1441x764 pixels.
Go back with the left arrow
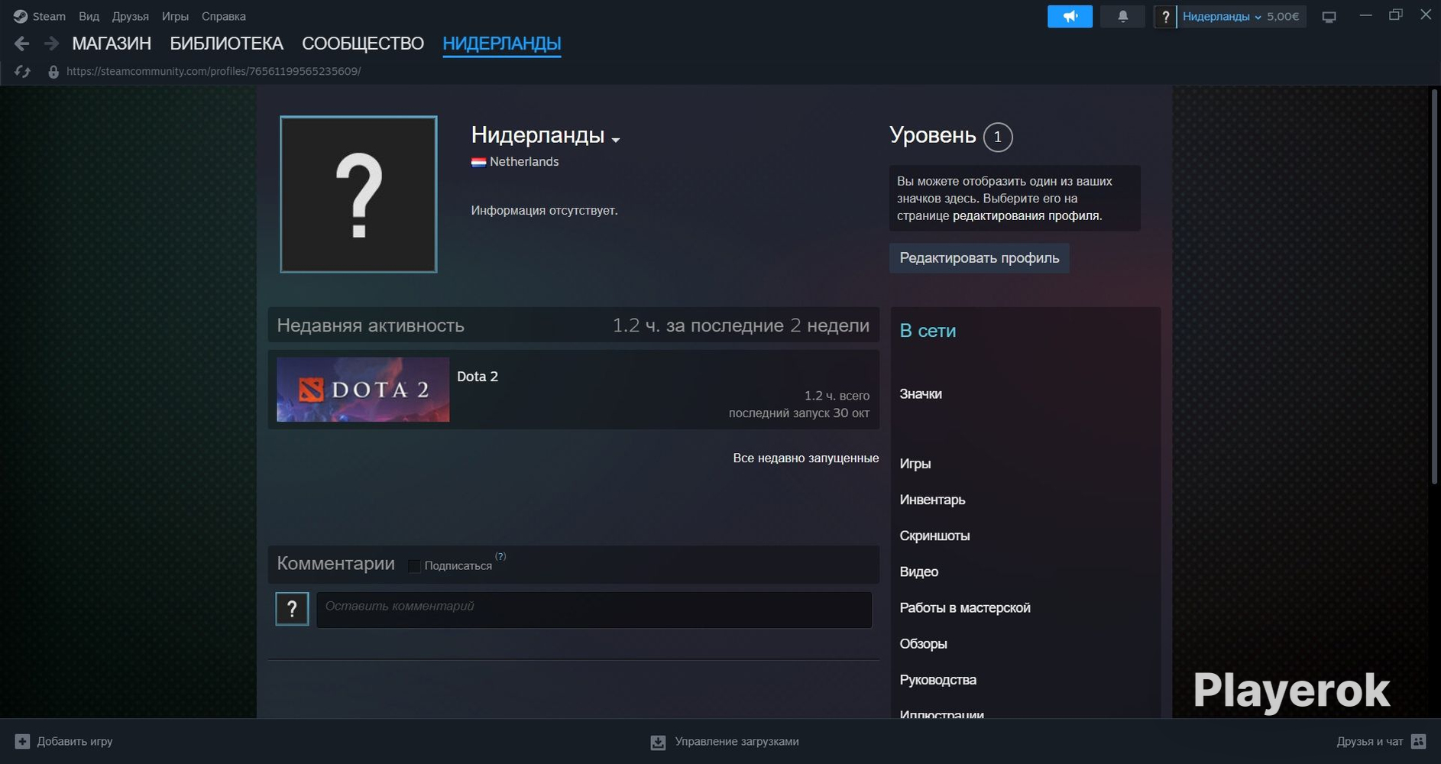22,44
